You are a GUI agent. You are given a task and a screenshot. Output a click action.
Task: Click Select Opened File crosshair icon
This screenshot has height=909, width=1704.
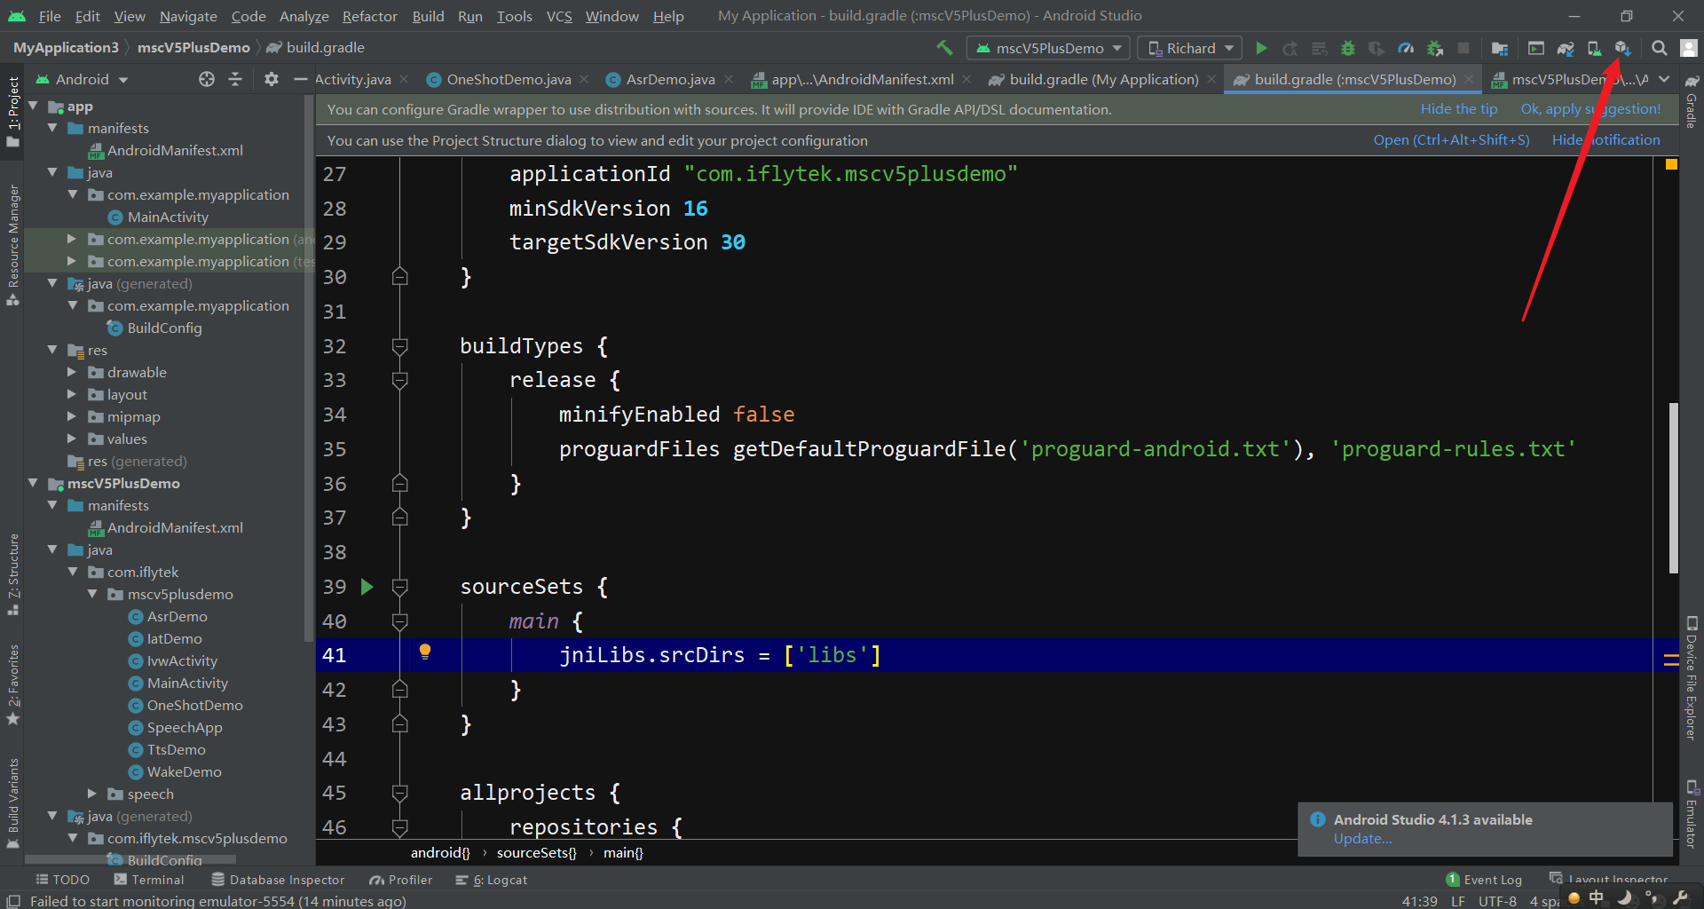point(207,79)
